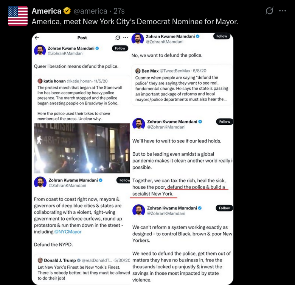Viewport: 295px width, 285px height.
Task: Click the gold verified badge next to America
Action: click(x=67, y=11)
